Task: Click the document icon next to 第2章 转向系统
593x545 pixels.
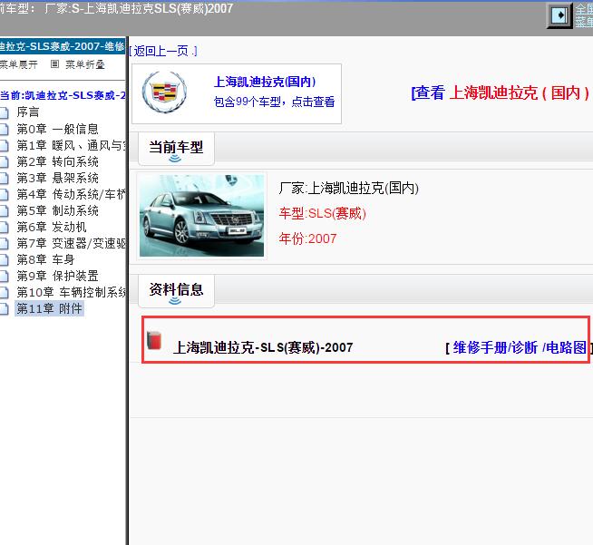Action: (5, 162)
